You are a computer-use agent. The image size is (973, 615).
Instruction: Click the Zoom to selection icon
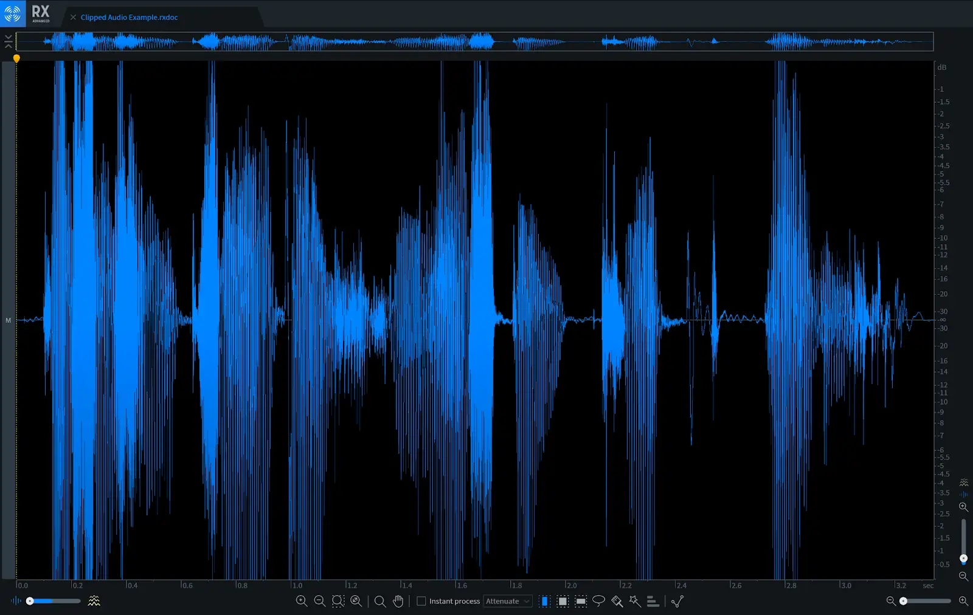(338, 601)
